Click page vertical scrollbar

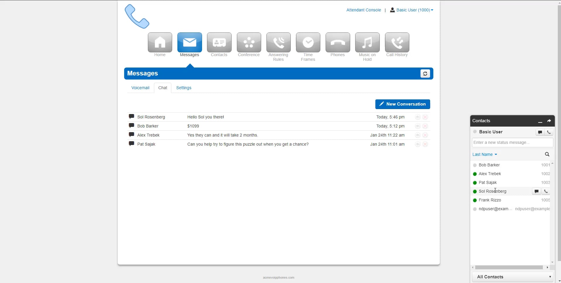pos(559,133)
